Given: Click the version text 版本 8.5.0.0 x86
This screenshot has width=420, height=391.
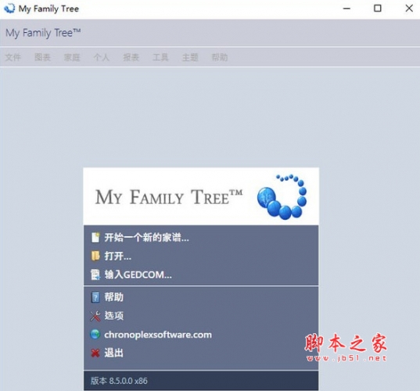Looking at the screenshot, I should tap(119, 381).
